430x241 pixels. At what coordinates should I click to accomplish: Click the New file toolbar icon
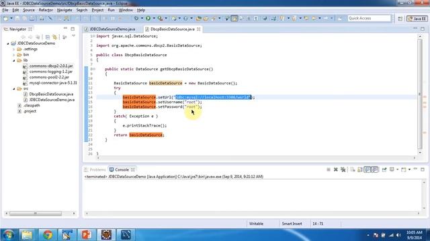coord(5,18)
